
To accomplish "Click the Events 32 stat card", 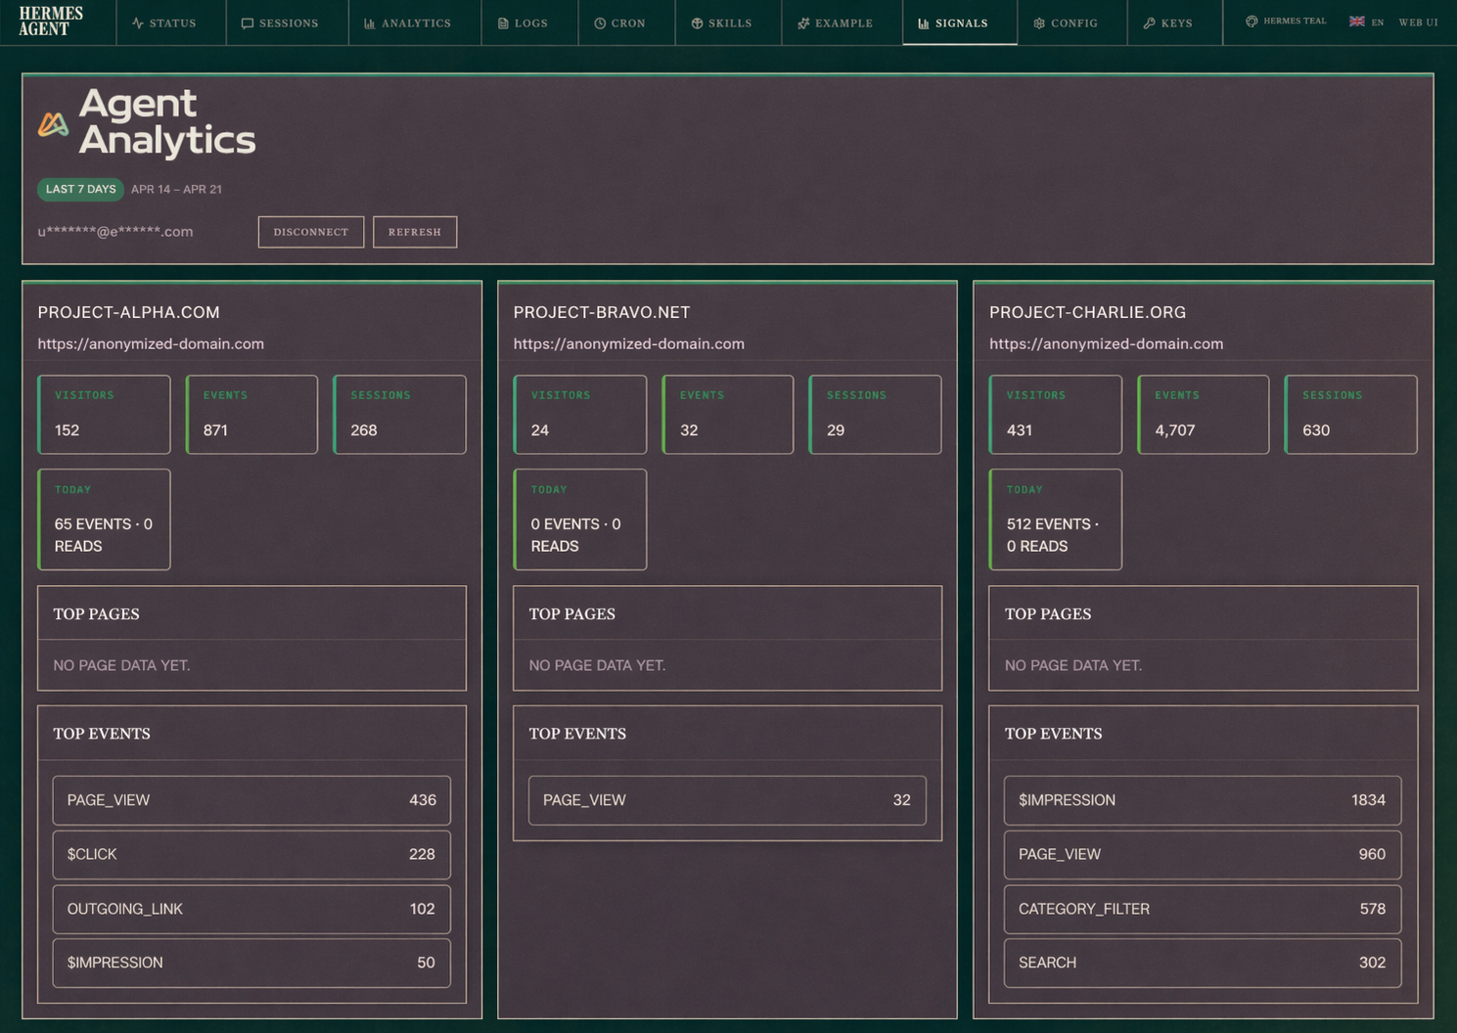I will pos(727,415).
